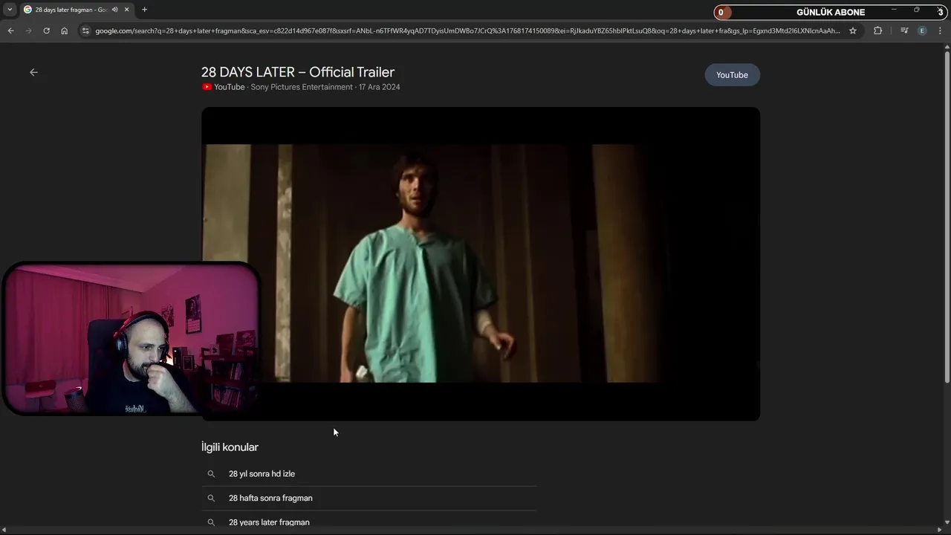Screen dimensions: 951x535
Task: Close the '28 days later fragman' tab
Action: [127, 10]
